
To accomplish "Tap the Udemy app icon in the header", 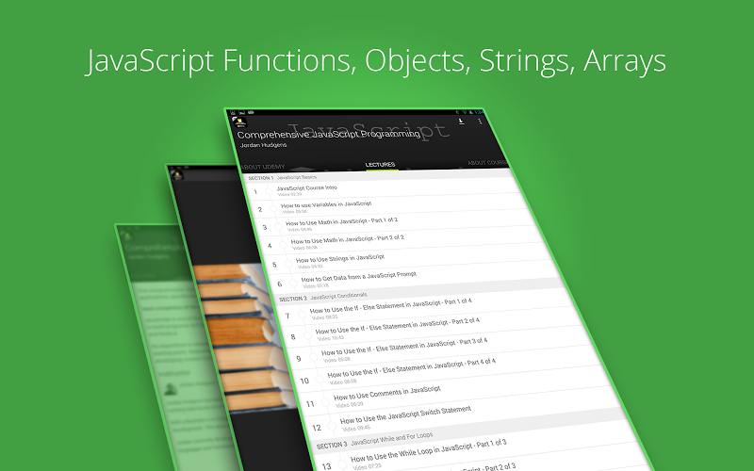I will point(240,121).
